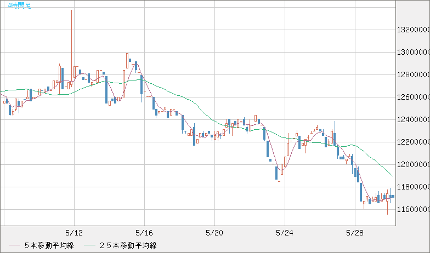Click the 5/24 date axis label
Image resolution: width=430 pixels, height=253 pixels.
point(285,233)
